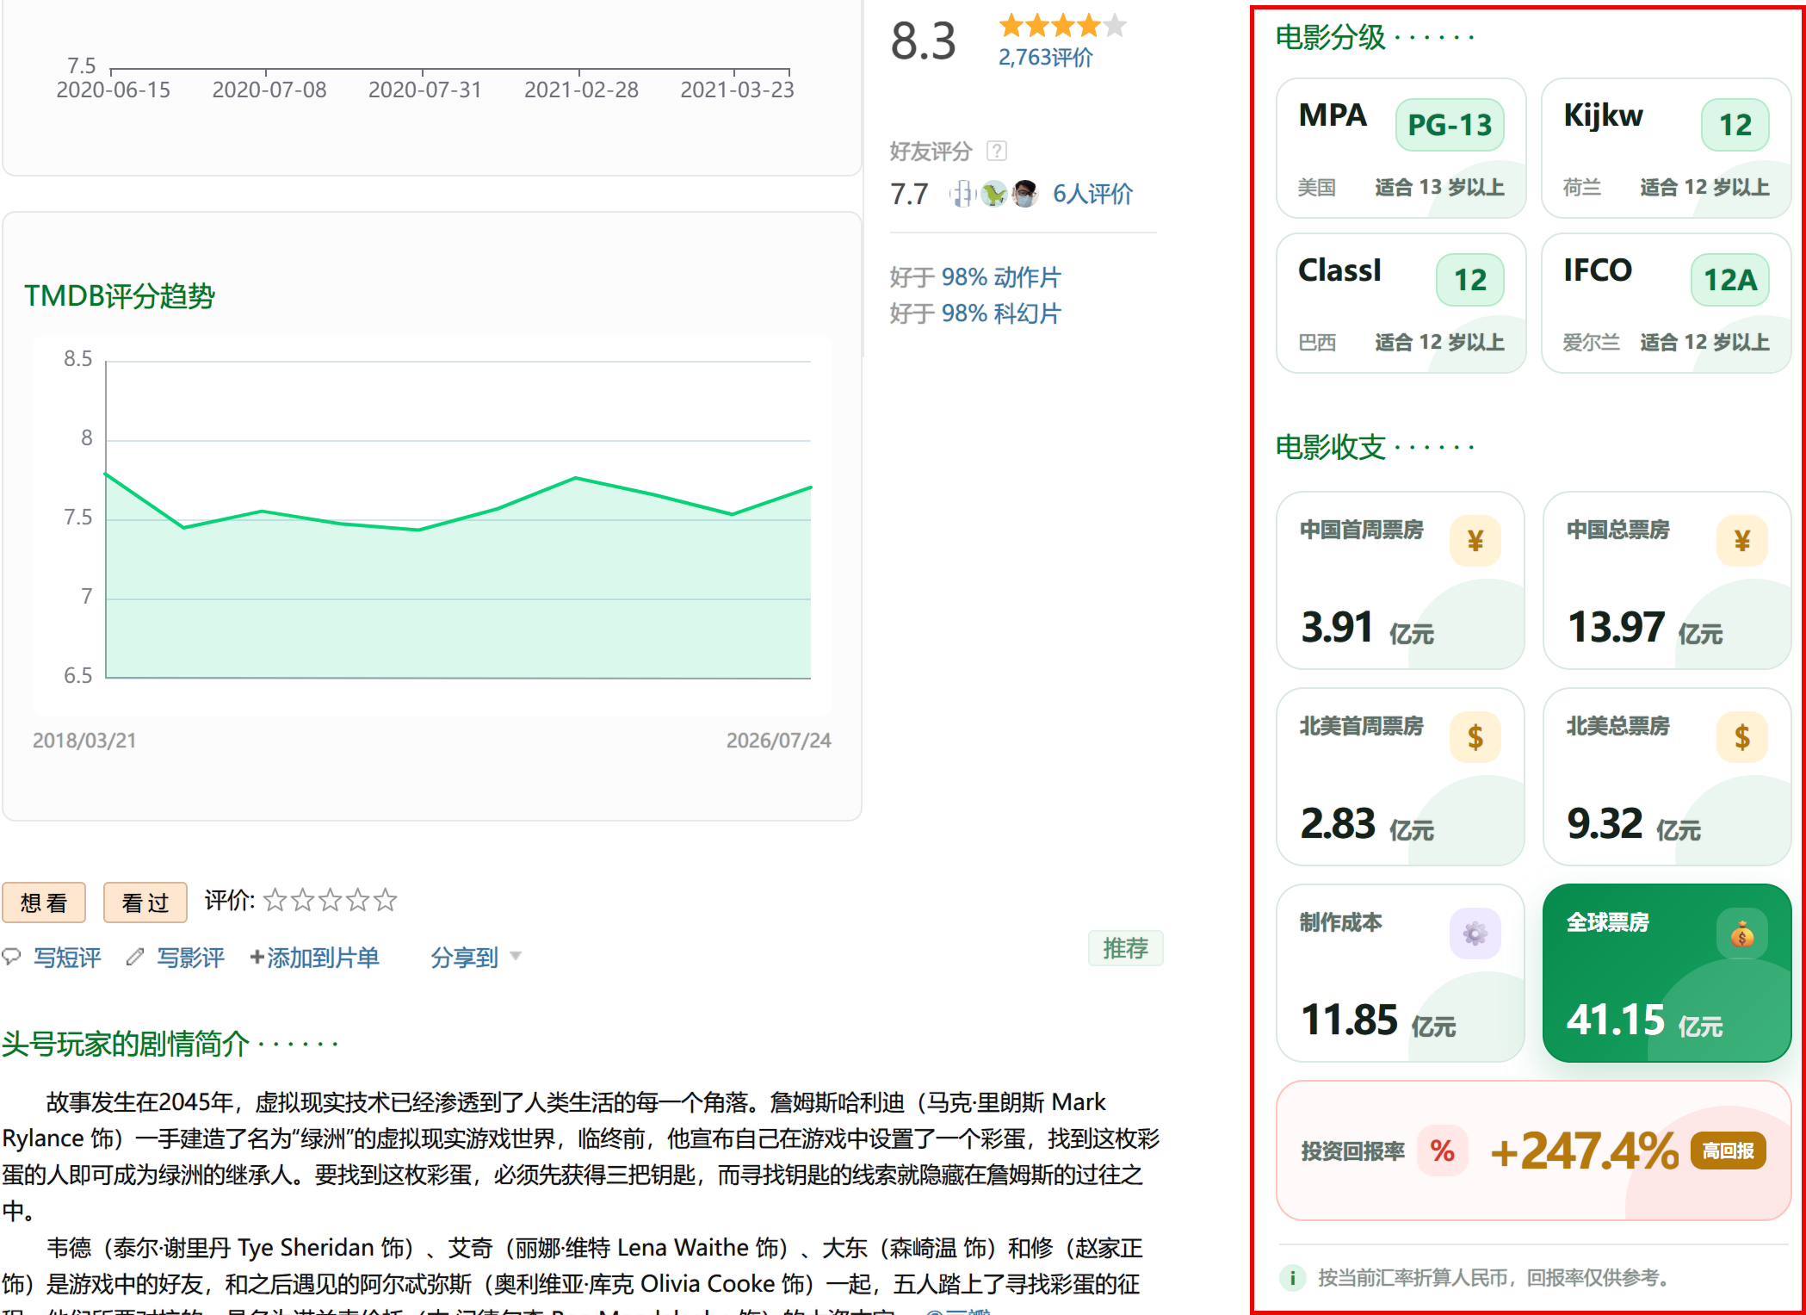Screen dimensions: 1806x1315
Task: Click the percent icon beside 投资回报率
Action: point(1443,1151)
